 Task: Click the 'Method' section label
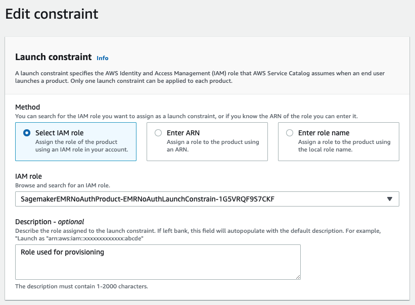click(x=28, y=107)
